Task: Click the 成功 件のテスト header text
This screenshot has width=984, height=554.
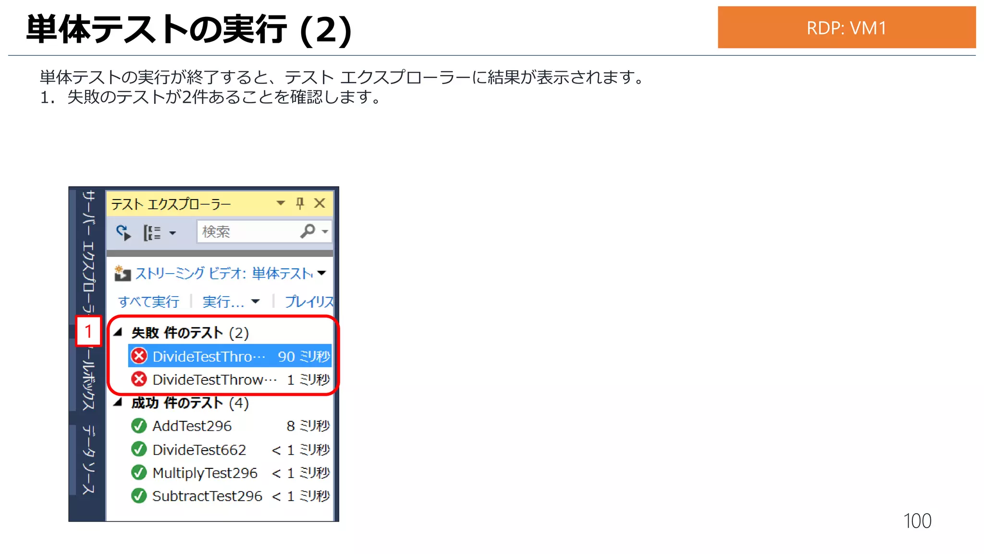Action: pos(177,403)
